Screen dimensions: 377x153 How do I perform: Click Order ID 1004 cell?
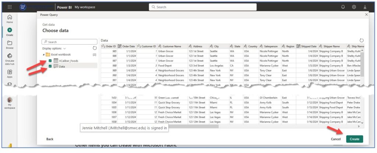109,103
